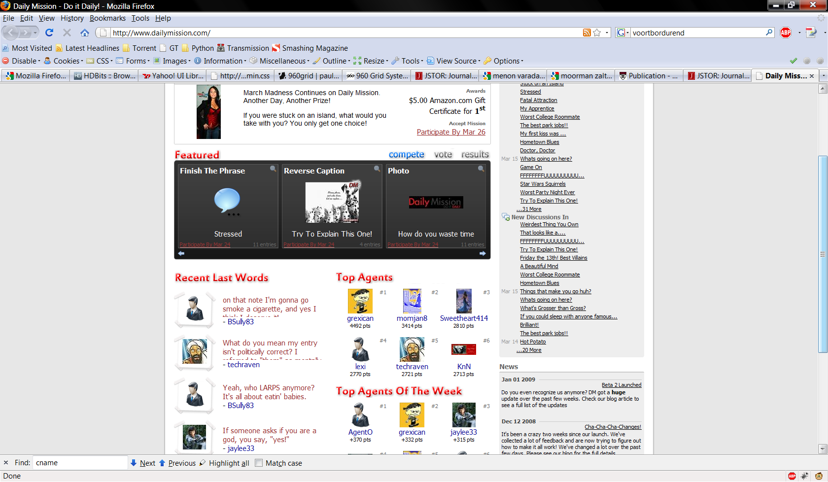Switch to the 960 Grid System tab
828x482 pixels.
(378, 76)
